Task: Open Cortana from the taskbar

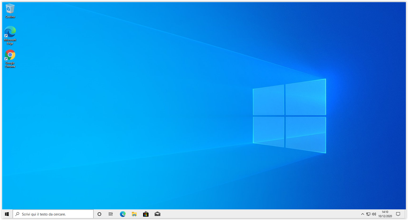Action: 99,214
